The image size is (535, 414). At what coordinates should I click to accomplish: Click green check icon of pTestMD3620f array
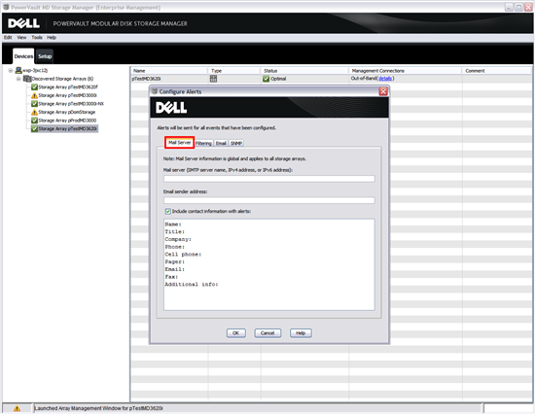pyautogui.click(x=34, y=86)
